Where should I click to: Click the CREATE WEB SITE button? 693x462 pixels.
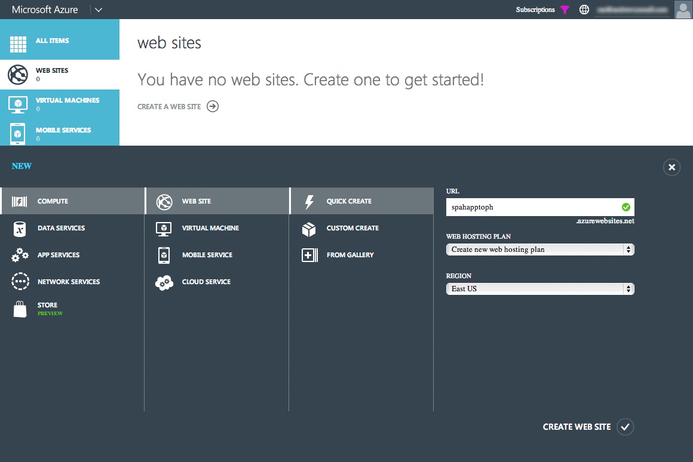point(577,427)
